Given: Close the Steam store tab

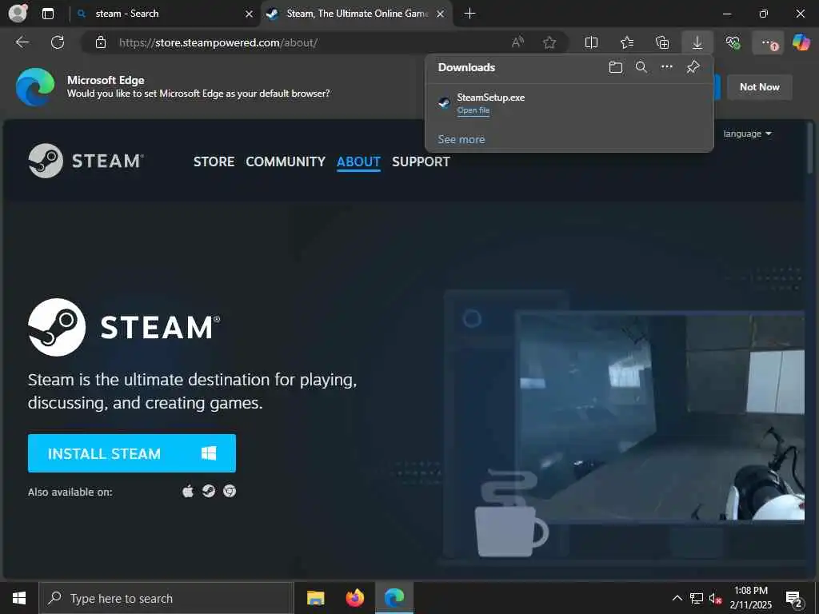Looking at the screenshot, I should (441, 14).
